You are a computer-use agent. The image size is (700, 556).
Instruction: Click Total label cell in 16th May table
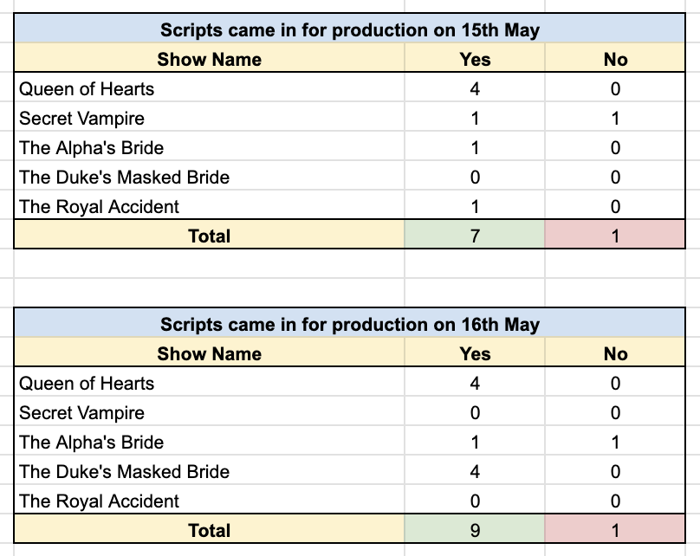tap(210, 529)
